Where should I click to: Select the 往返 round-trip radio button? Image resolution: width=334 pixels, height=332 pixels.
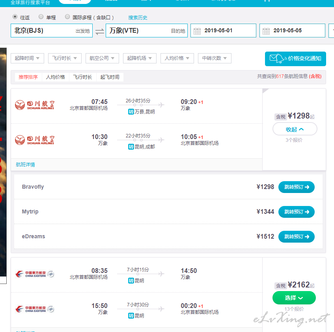15,17
